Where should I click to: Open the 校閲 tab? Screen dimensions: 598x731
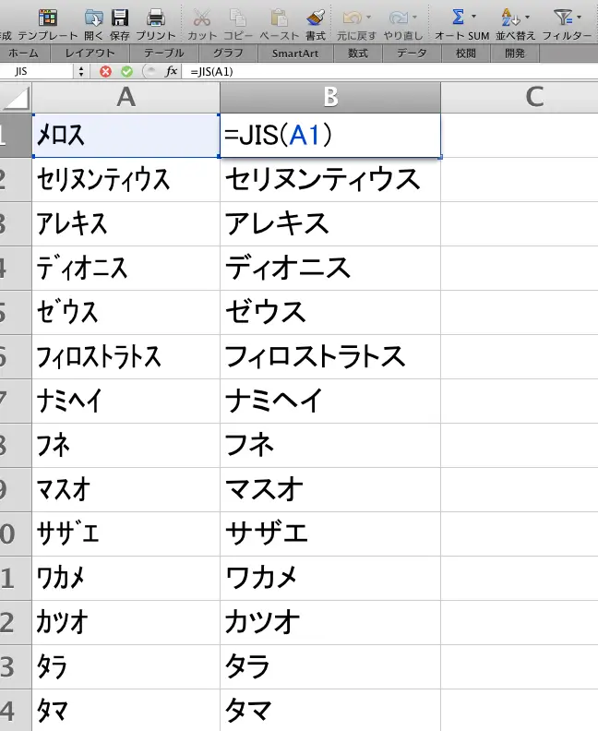pyautogui.click(x=466, y=54)
